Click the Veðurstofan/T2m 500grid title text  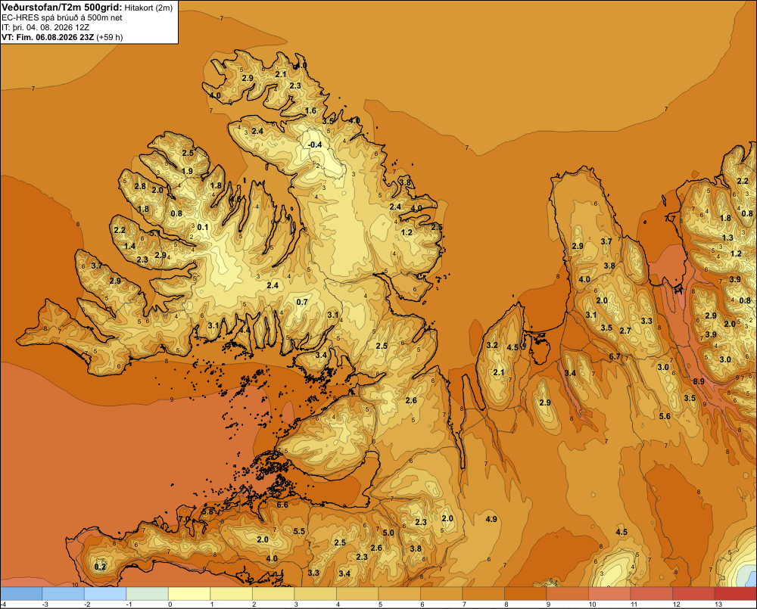pyautogui.click(x=61, y=8)
